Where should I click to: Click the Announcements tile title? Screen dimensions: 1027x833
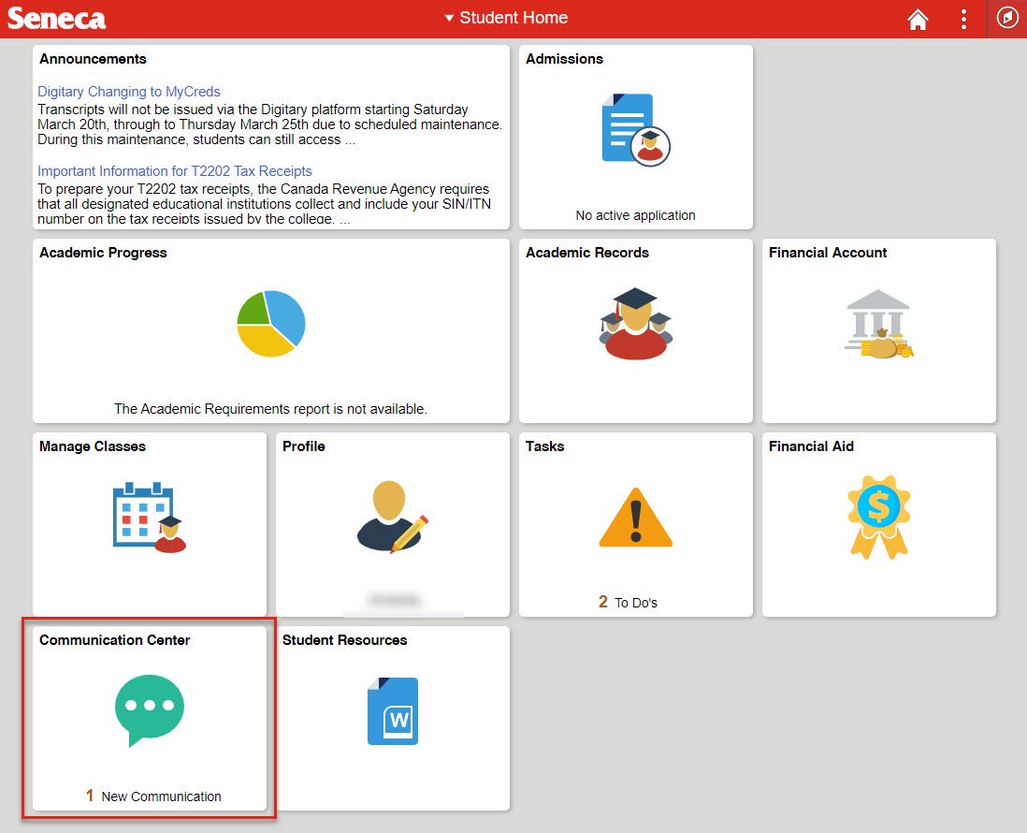pos(93,59)
